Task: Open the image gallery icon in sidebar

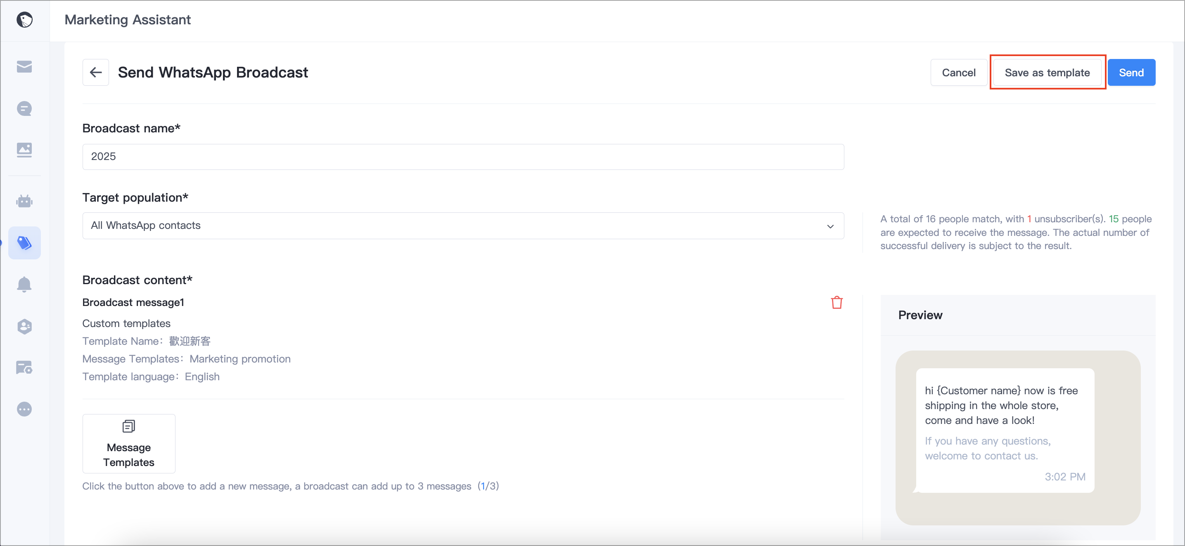Action: point(24,150)
